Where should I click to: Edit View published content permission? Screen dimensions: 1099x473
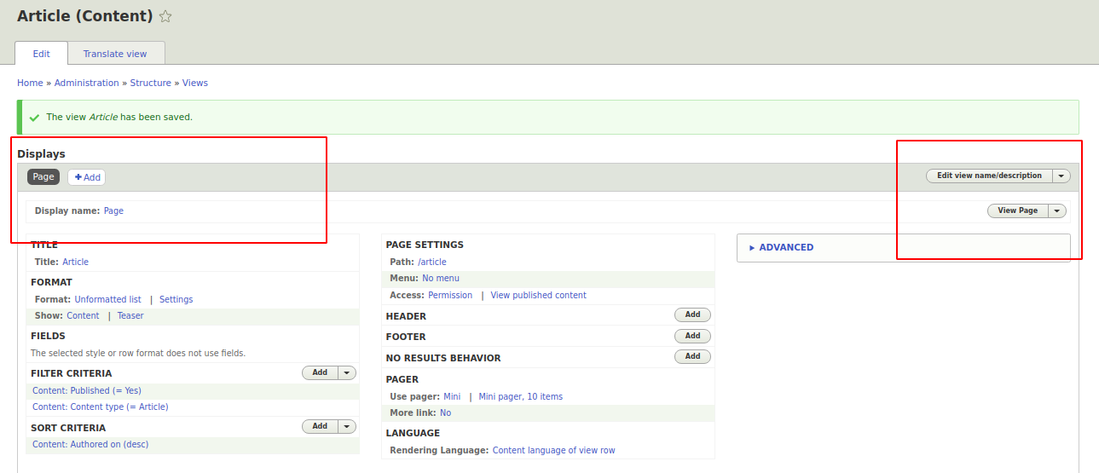539,295
